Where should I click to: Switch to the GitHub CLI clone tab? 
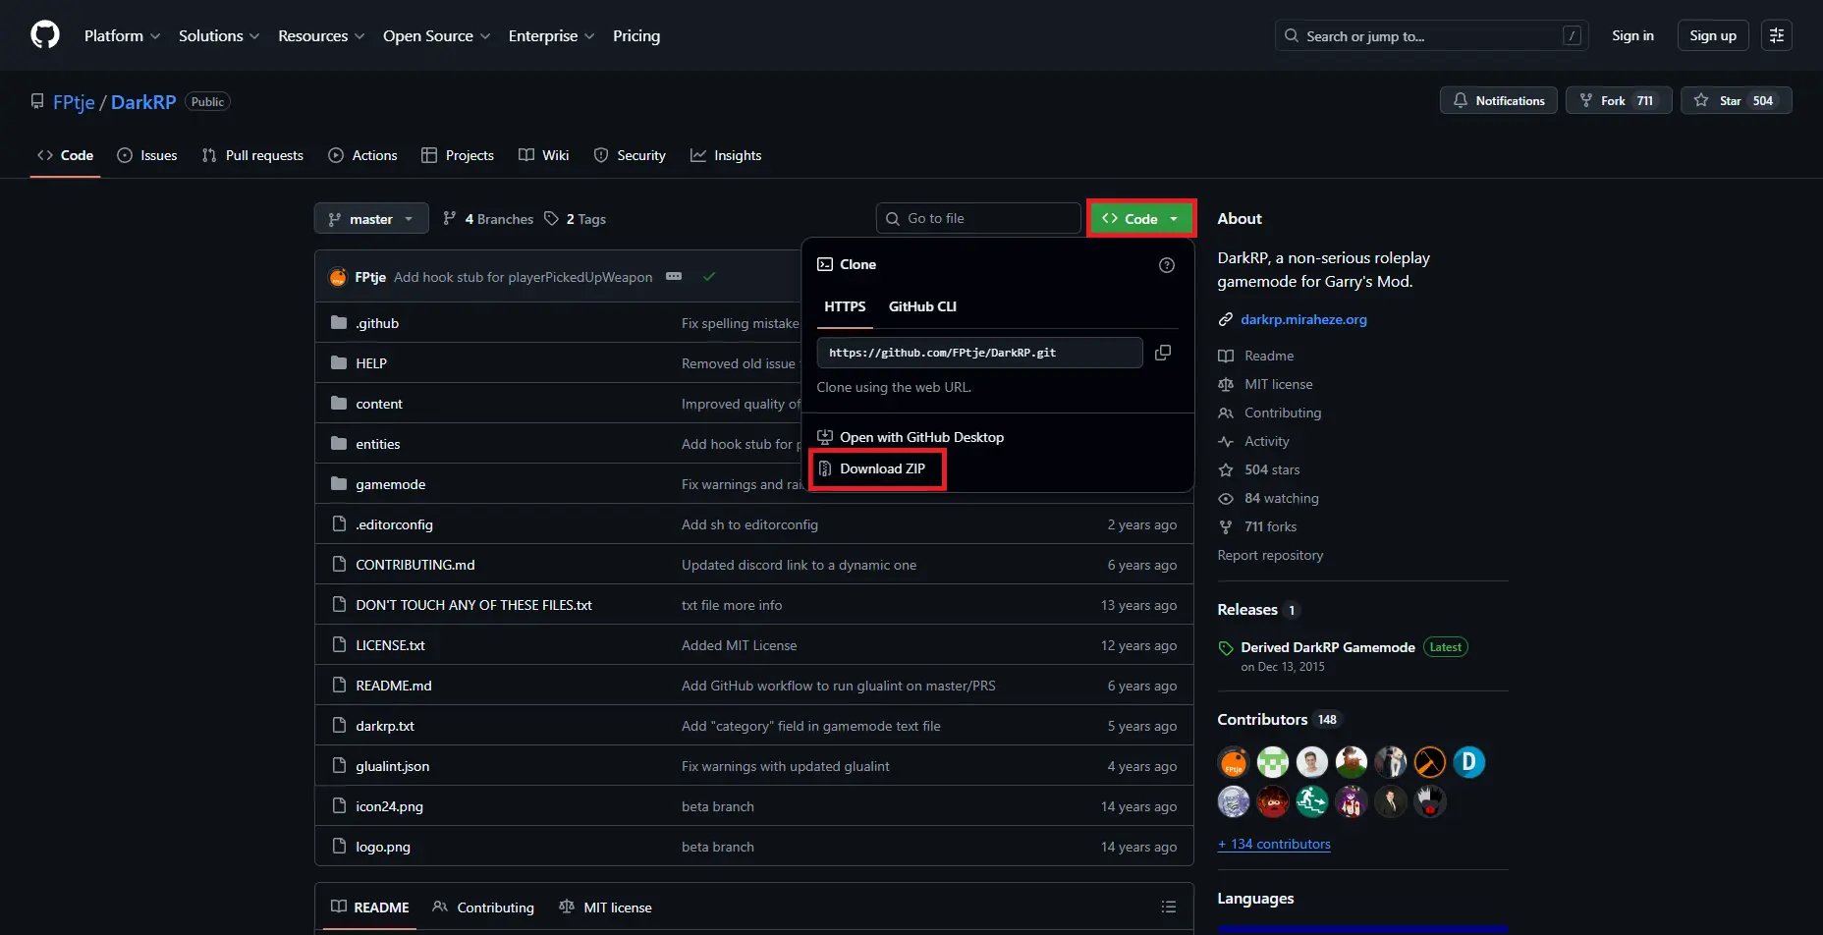[921, 306]
